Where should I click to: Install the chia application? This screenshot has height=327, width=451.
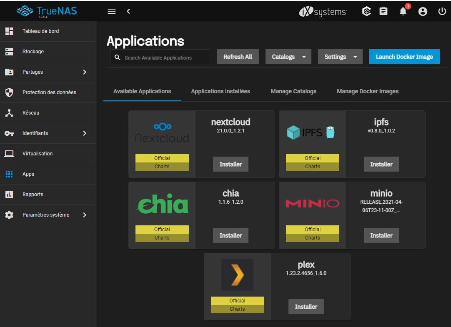pos(231,235)
